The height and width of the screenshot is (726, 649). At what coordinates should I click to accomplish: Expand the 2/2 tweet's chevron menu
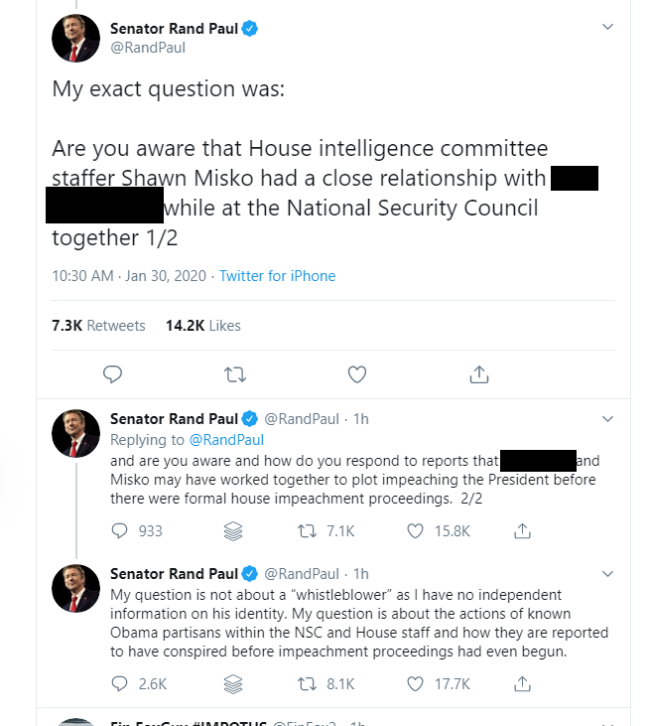(x=608, y=419)
